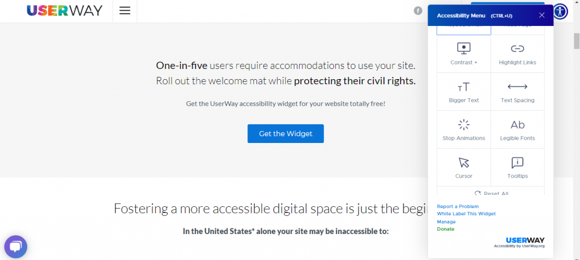Click the Cursor arrow icon
Viewport: 580px width, 260px height.
[x=463, y=163]
